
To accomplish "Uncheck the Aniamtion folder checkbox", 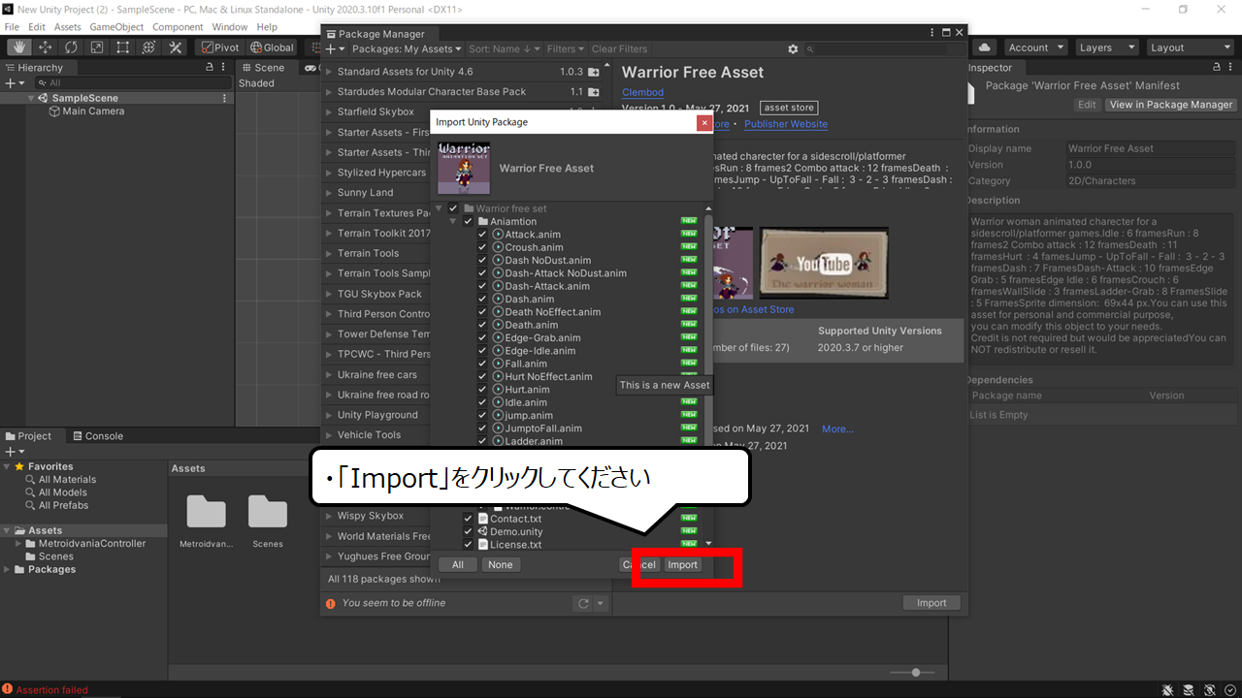I will coord(468,222).
